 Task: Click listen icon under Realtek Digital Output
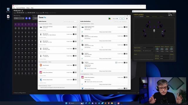pyautogui.click(x=82, y=32)
